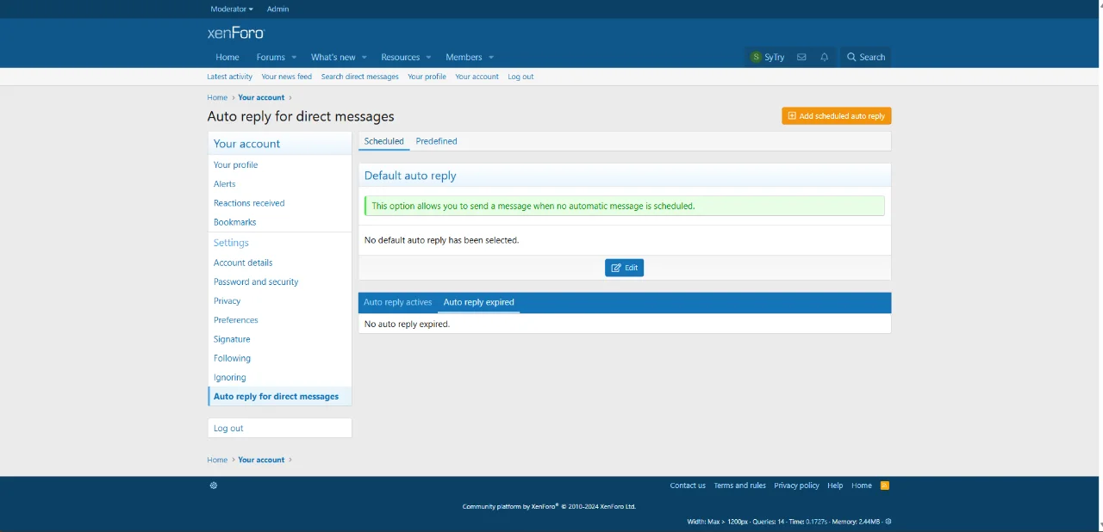
Task: Expand the Resources menu arrow
Action: [428, 58]
